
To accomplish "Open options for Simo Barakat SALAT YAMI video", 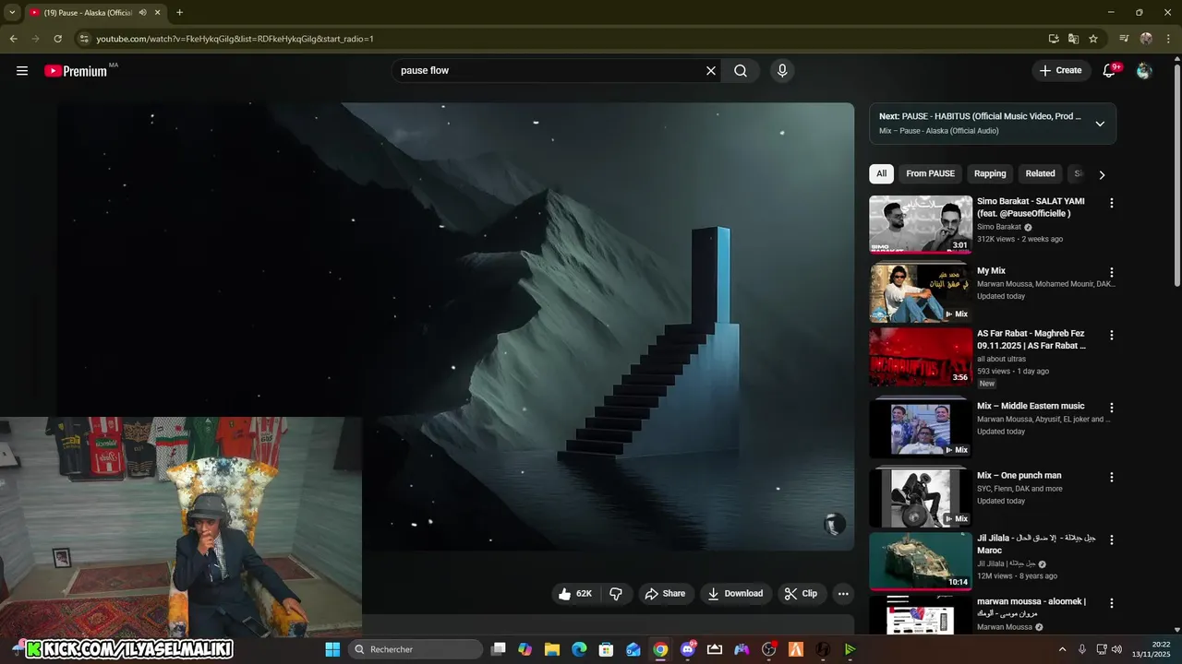I will [1112, 203].
